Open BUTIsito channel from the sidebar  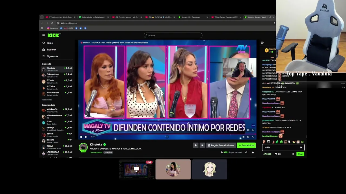pyautogui.click(x=57, y=88)
